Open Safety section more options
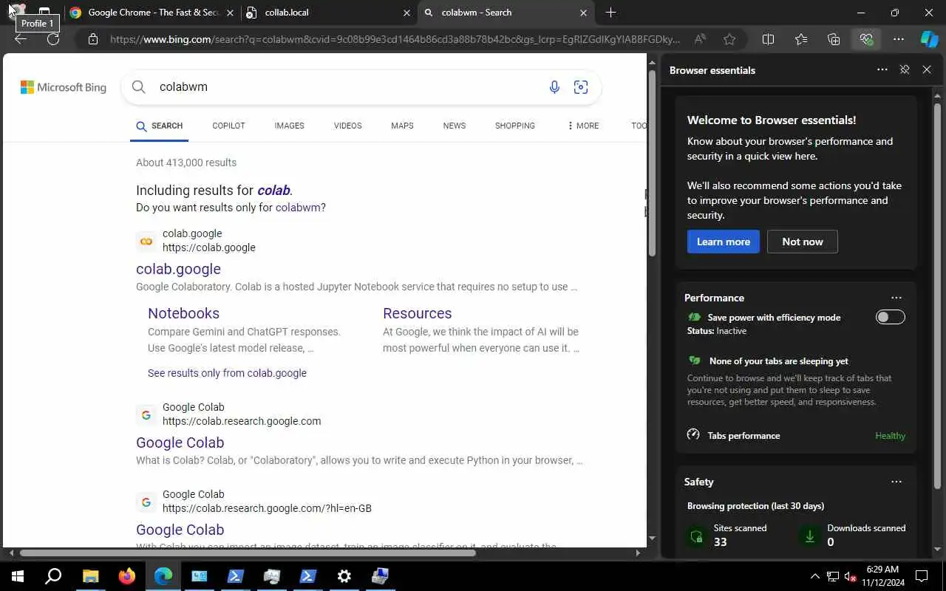946x591 pixels. (x=896, y=482)
